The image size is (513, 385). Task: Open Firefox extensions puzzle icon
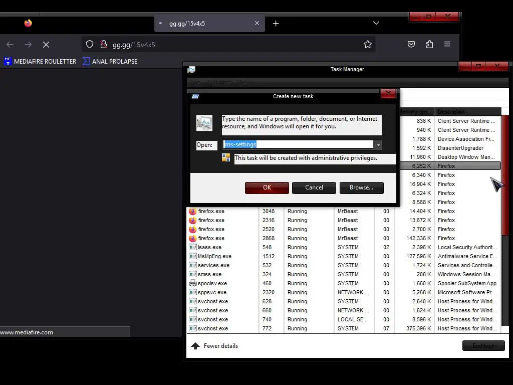pyautogui.click(x=429, y=44)
